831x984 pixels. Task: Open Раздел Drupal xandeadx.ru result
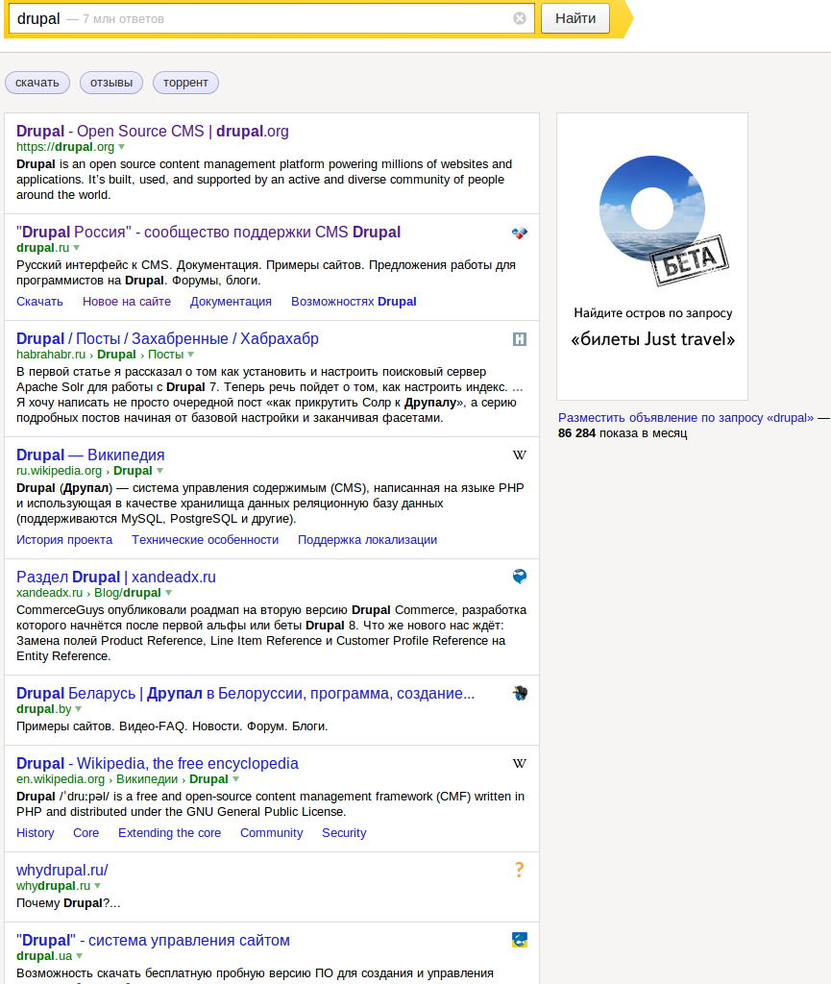(116, 578)
